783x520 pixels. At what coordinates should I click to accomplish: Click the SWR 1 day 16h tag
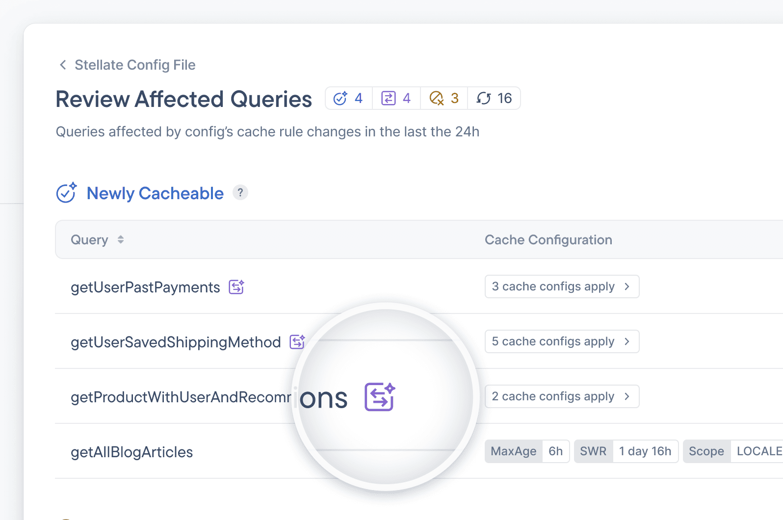(x=626, y=451)
